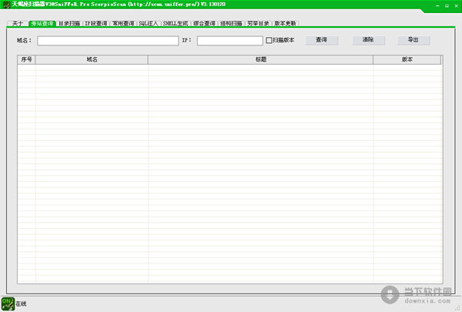Focus the 域名 input field
462x312 pixels.
pyautogui.click(x=107, y=40)
